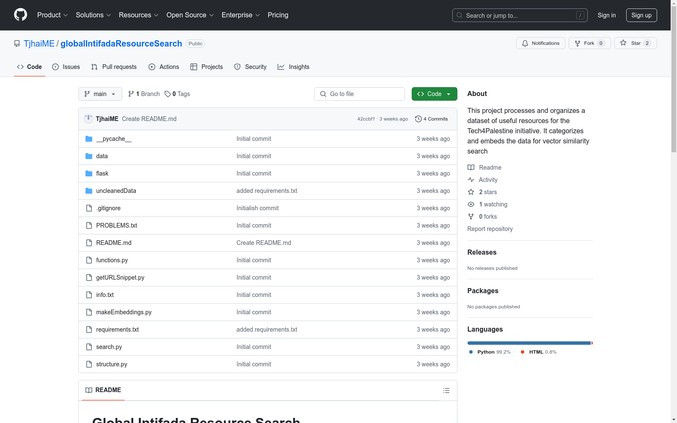Expand the Resources menu
677x423 pixels.
point(139,15)
